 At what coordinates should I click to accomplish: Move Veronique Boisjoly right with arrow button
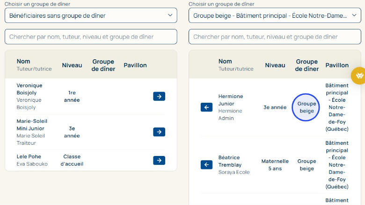(x=159, y=96)
